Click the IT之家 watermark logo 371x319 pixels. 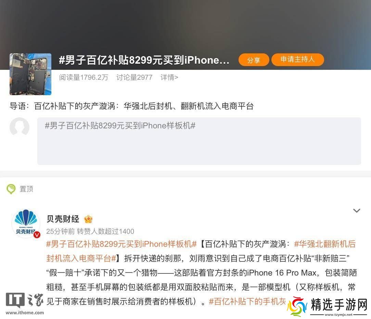pyautogui.click(x=25, y=303)
